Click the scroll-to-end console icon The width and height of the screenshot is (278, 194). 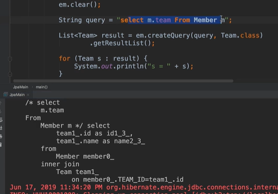click(1, 128)
